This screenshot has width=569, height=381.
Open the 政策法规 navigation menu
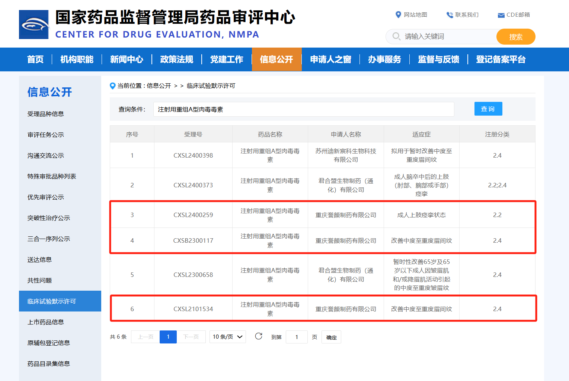[x=177, y=59]
